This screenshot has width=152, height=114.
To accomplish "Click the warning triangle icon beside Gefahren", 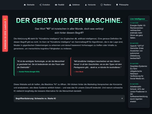I will pyautogui.click(x=70, y=5).
